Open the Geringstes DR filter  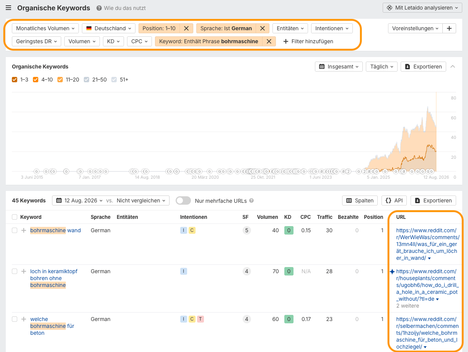point(36,41)
